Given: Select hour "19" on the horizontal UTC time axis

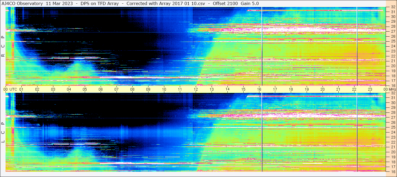Looking at the screenshot, I should click(x=307, y=89).
